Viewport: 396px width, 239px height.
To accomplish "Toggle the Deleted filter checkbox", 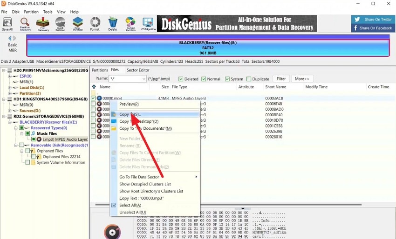I will click(x=181, y=79).
